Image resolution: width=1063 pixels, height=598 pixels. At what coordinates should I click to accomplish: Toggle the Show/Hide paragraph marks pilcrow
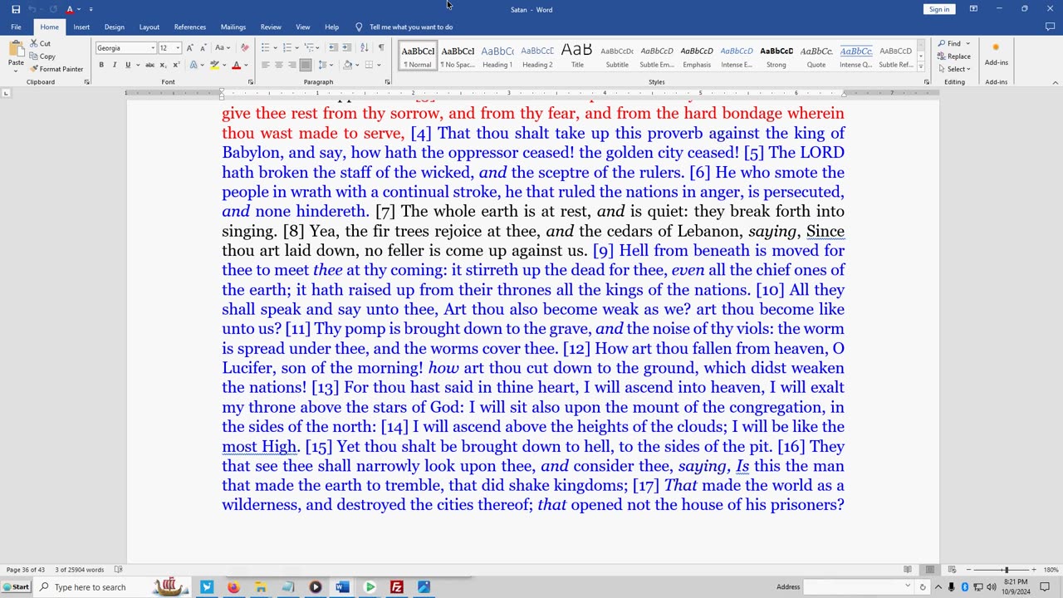(x=381, y=47)
